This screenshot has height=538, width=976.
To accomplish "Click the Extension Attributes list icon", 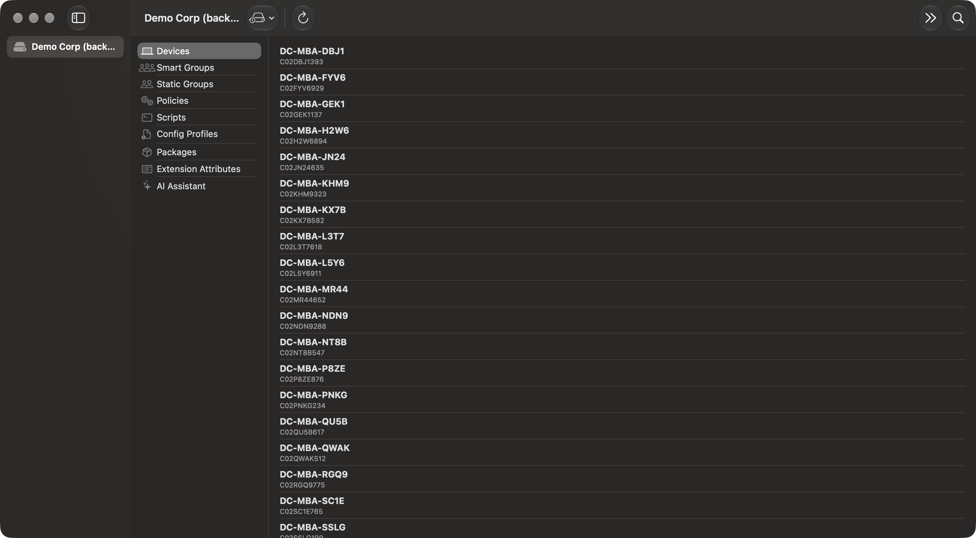I will (x=147, y=169).
